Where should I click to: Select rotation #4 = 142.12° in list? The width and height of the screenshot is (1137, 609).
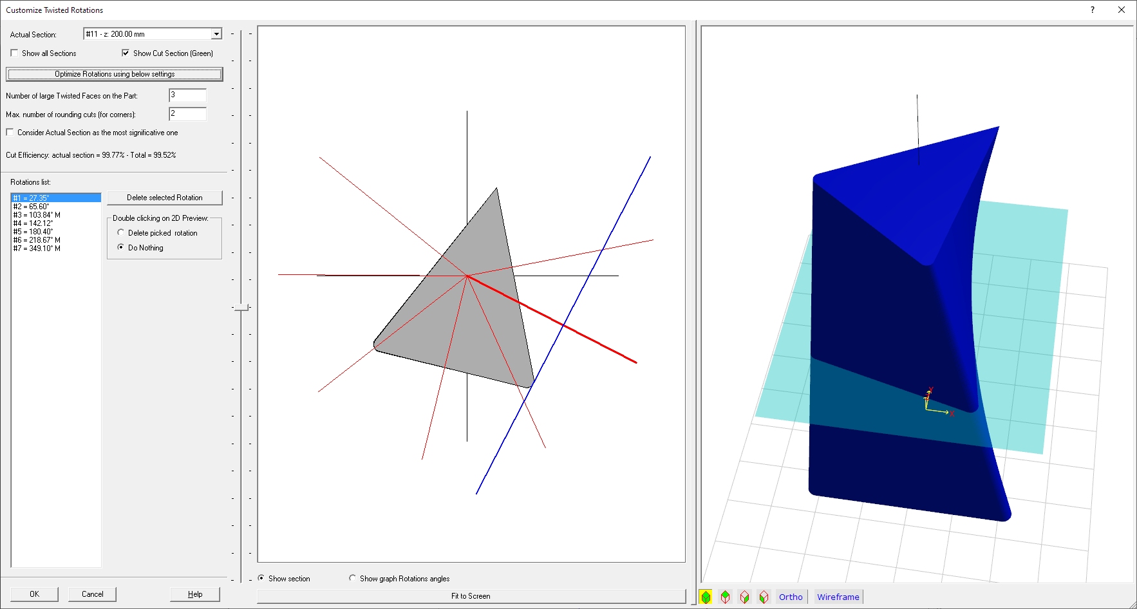tap(56, 223)
